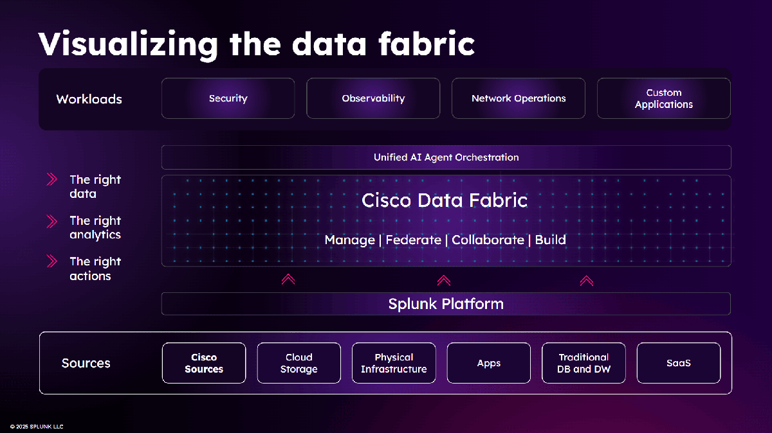Image resolution: width=772 pixels, height=433 pixels.
Task: Click the Traditional DB and DW box
Action: point(584,363)
